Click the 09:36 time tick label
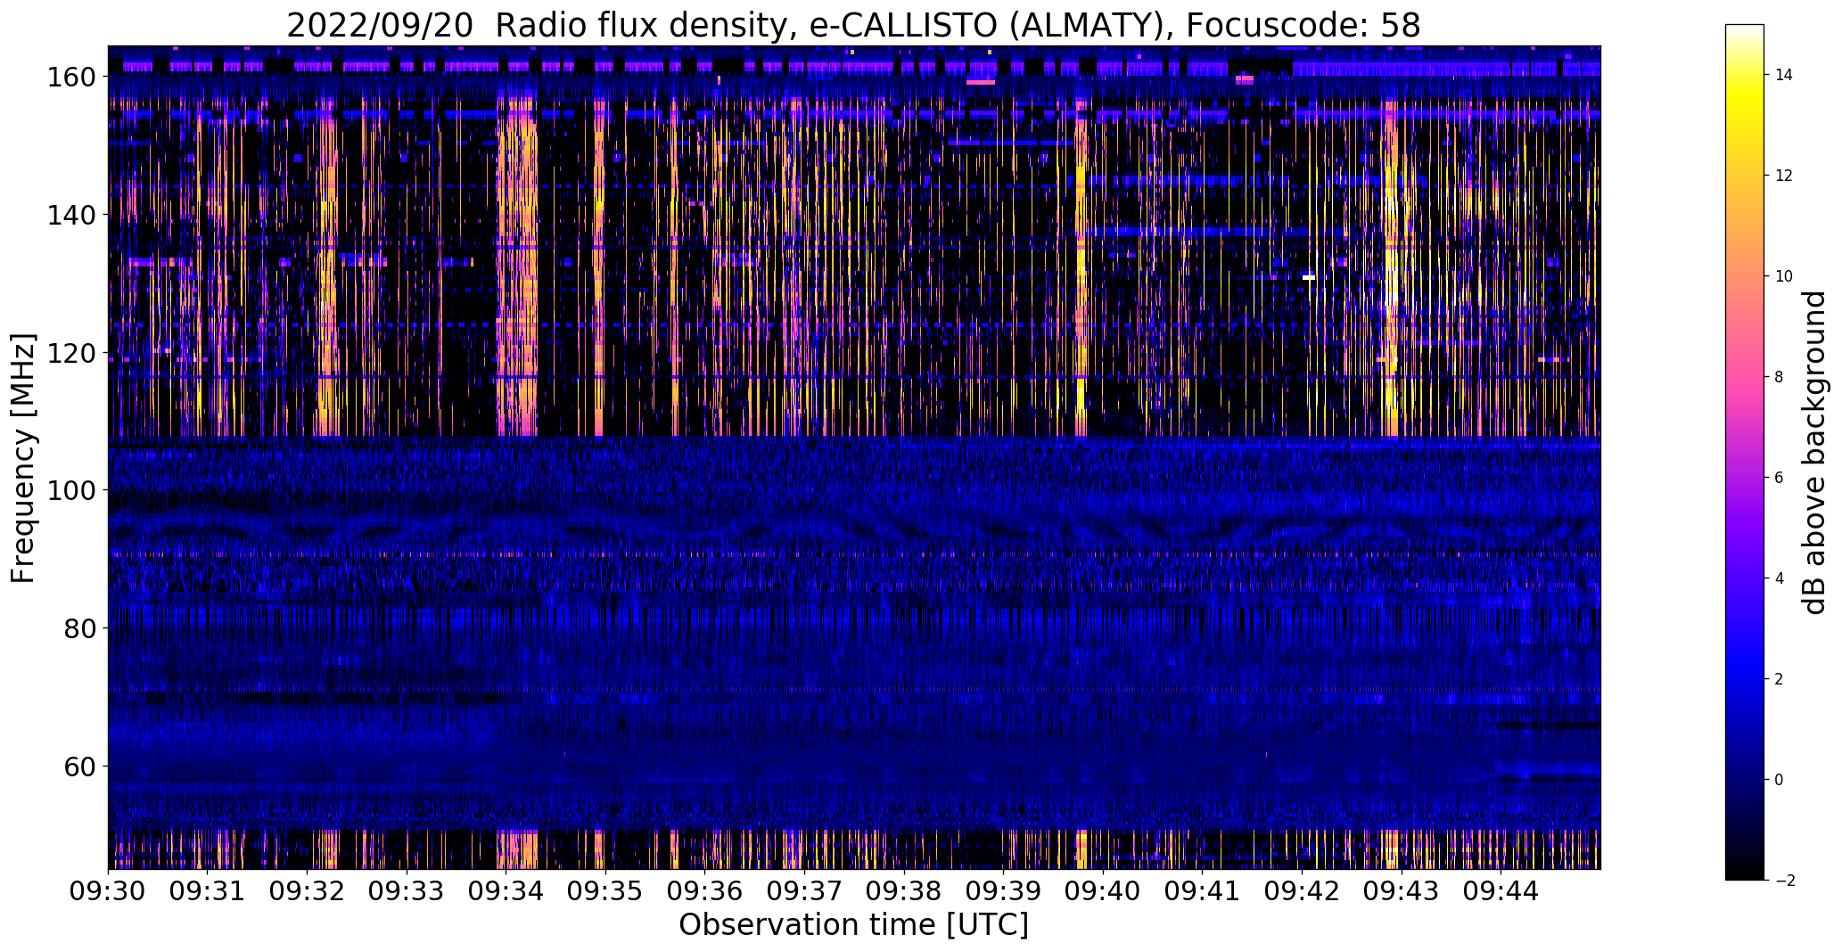 pos(705,892)
